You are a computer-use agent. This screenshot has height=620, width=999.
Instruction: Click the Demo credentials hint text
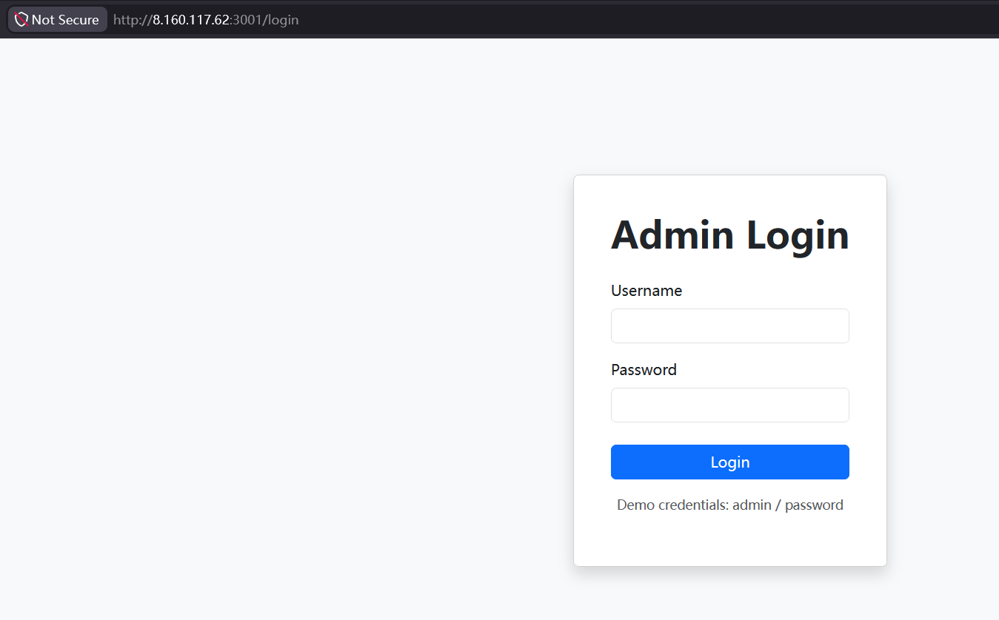point(729,505)
